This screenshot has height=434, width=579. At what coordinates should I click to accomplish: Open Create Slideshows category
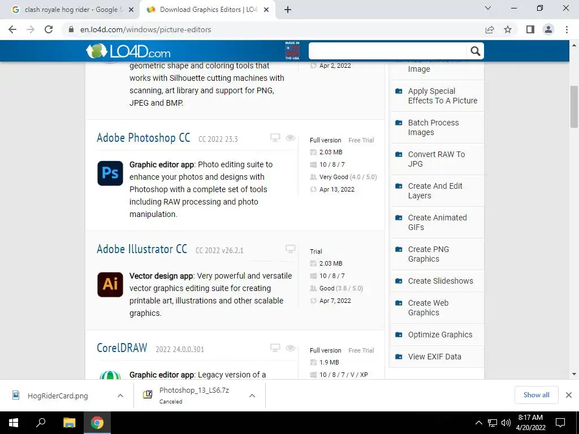440,281
